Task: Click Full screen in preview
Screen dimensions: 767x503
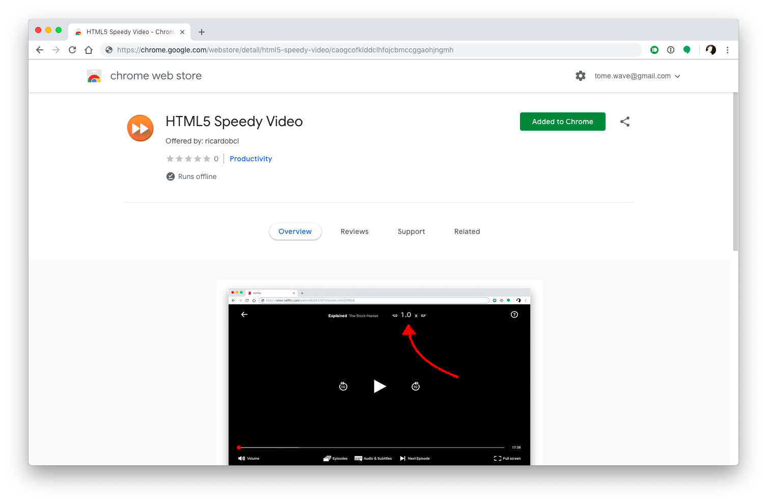Action: click(507, 458)
